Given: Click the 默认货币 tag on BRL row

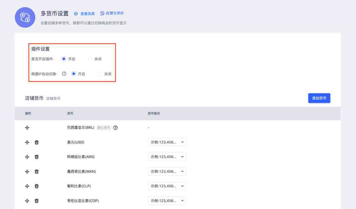Looking at the screenshot, I should 104,127.
